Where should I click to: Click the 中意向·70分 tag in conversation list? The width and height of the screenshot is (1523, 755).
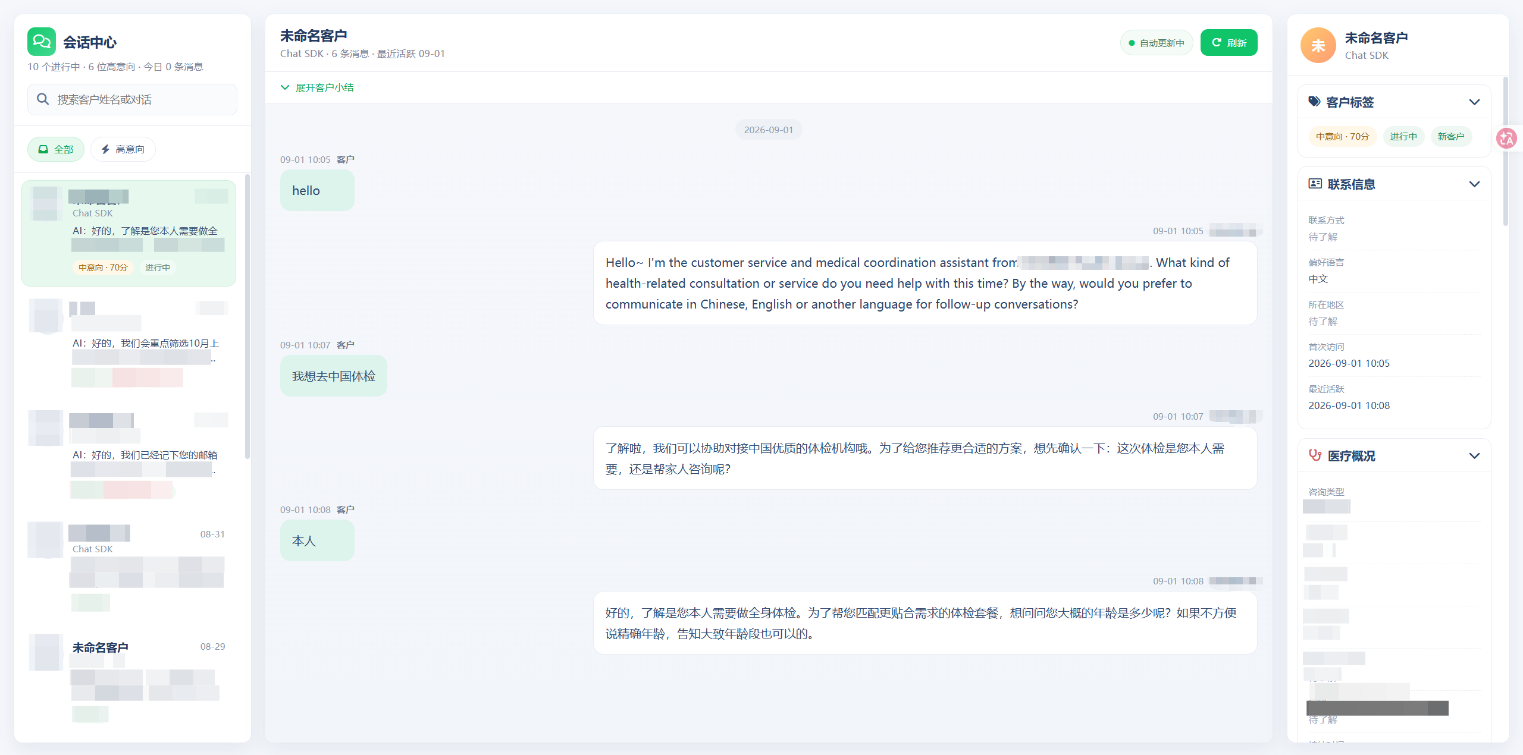click(103, 268)
